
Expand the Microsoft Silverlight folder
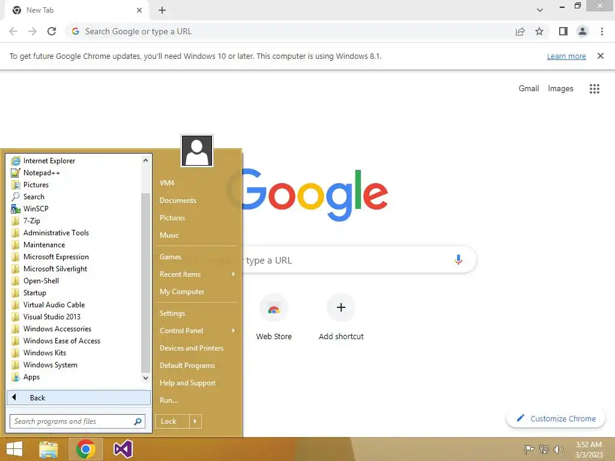pos(55,269)
